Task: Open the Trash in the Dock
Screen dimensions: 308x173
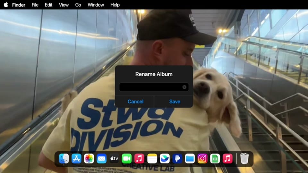Action: click(244, 159)
